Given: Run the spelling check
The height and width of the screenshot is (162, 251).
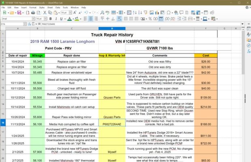Looking at the screenshot, I should pyautogui.click(x=107, y=13).
